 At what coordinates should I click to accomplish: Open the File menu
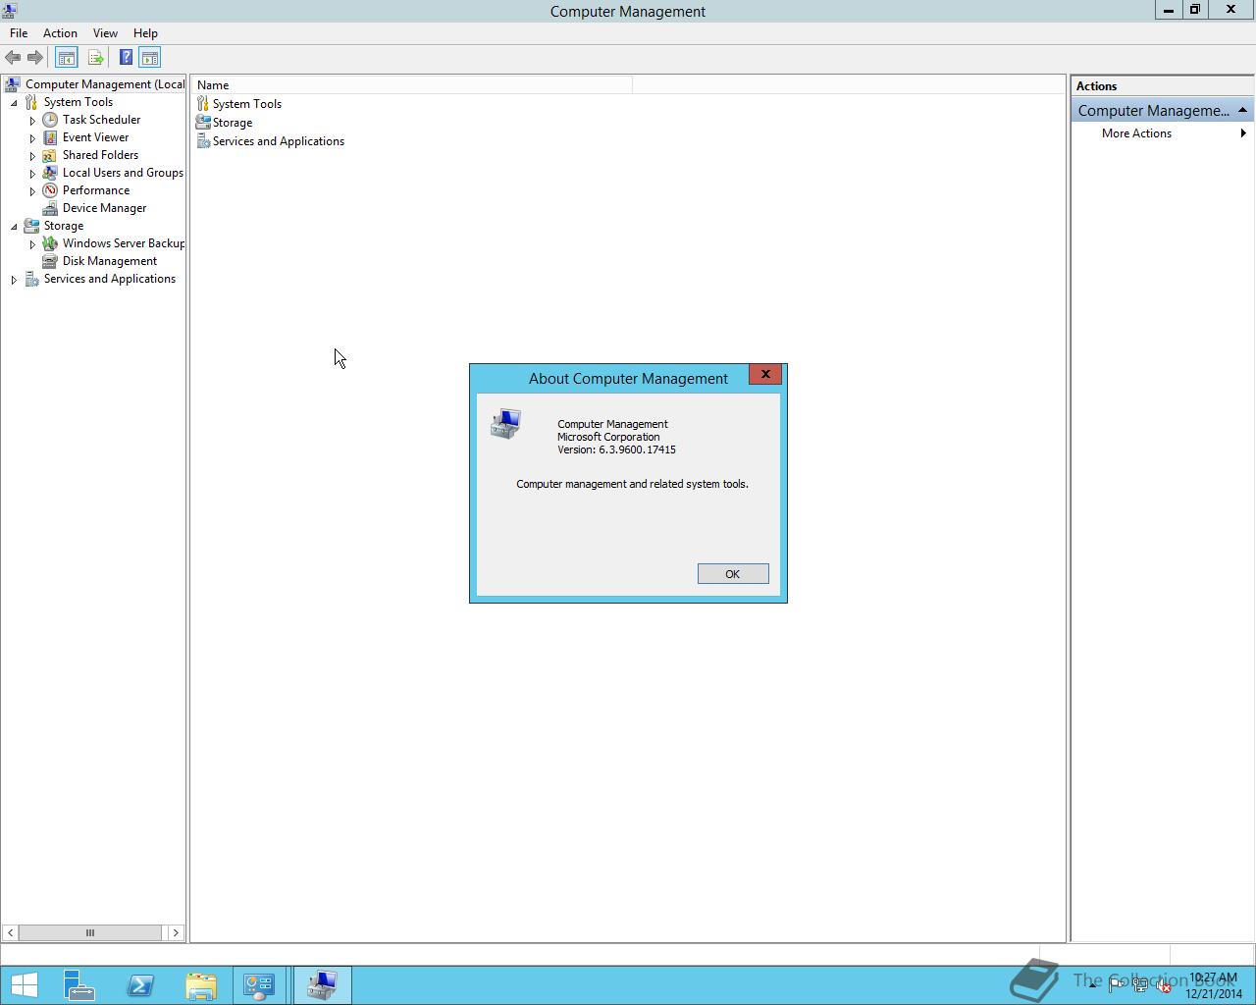point(19,33)
